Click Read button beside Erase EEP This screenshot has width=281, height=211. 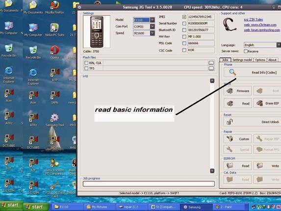point(238,103)
